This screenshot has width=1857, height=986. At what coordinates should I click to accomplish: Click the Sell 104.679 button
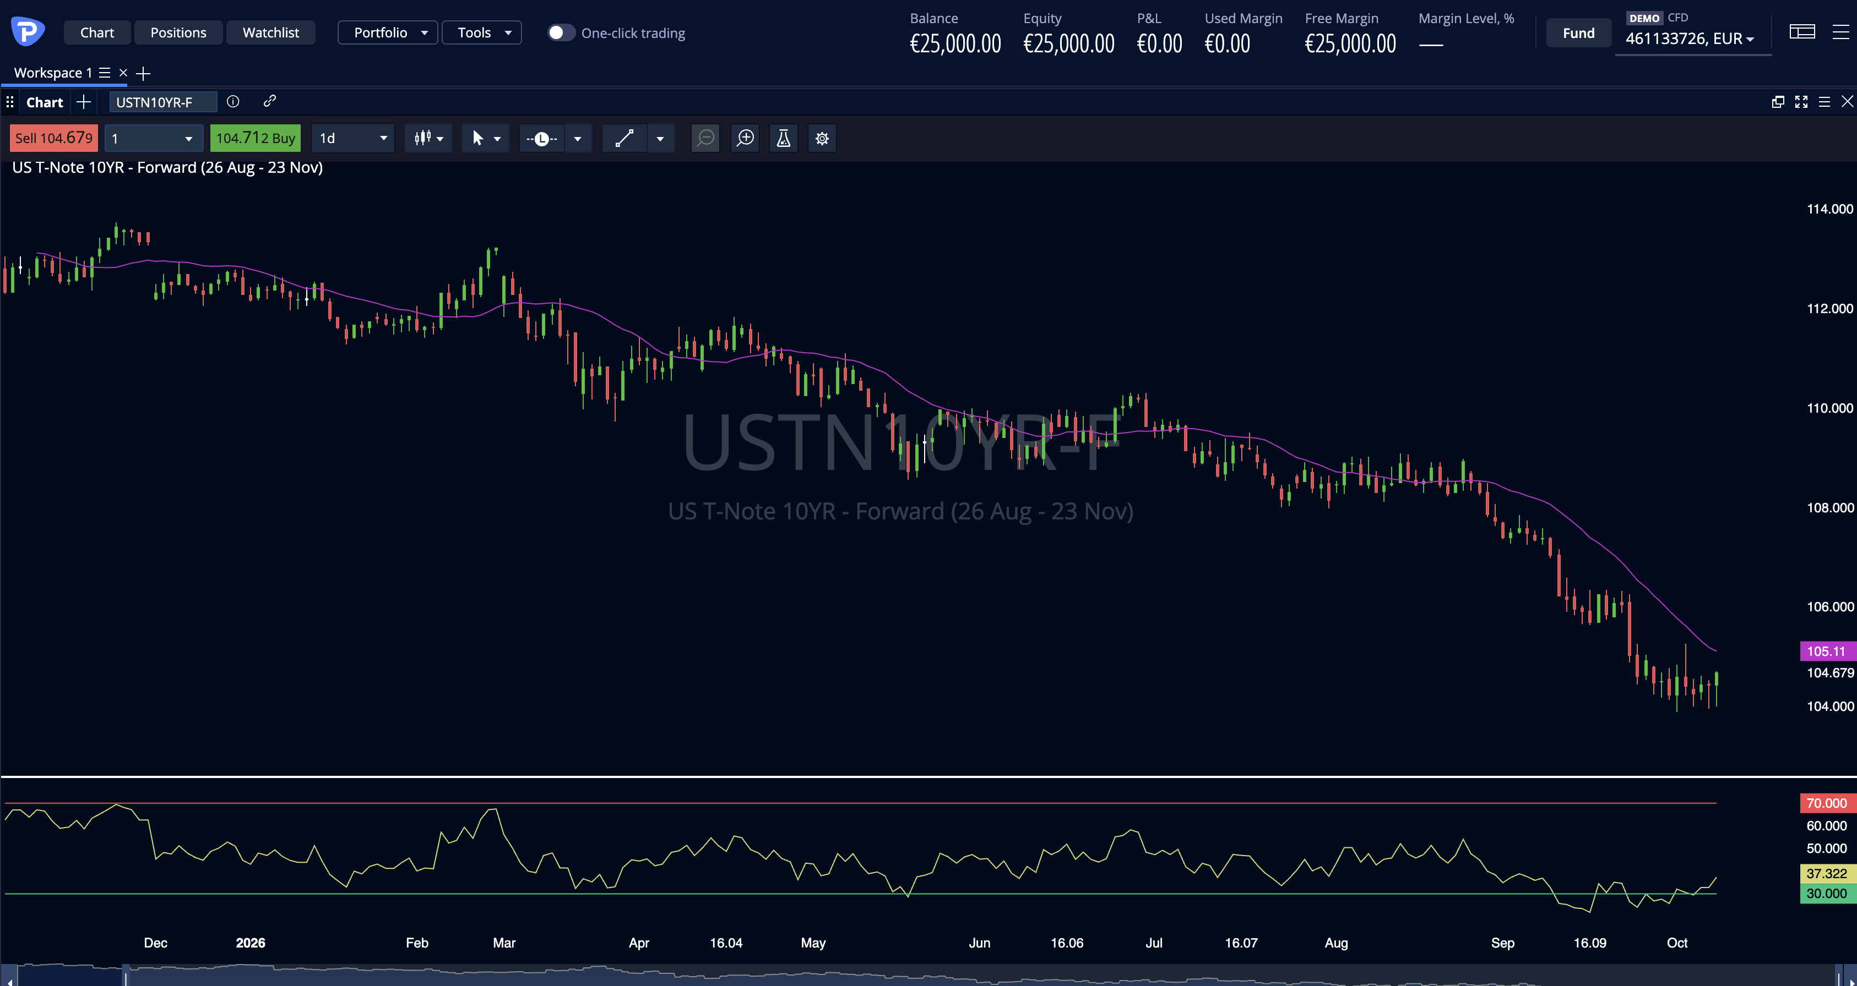[x=54, y=138]
